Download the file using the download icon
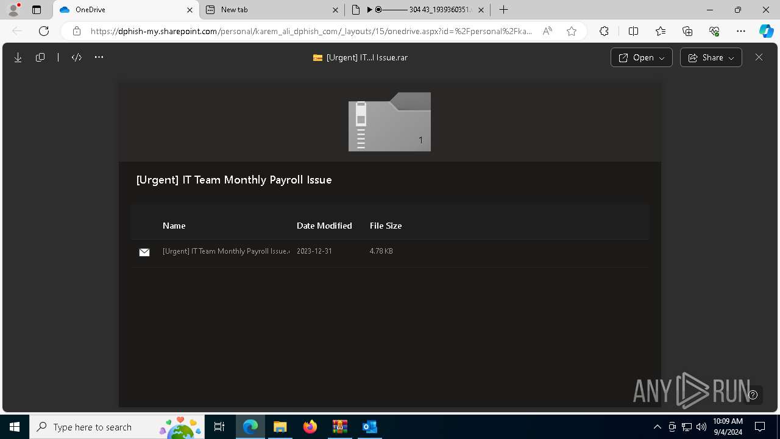The height and width of the screenshot is (439, 780). click(18, 57)
